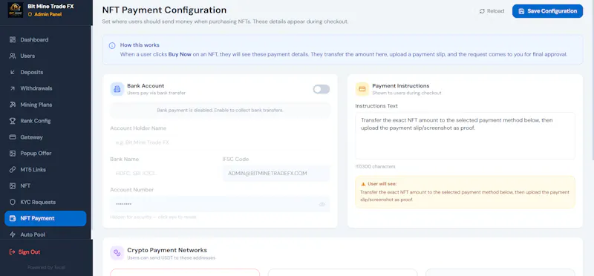
Task: Click the Rank Config trophy icon
Action: click(x=13, y=121)
